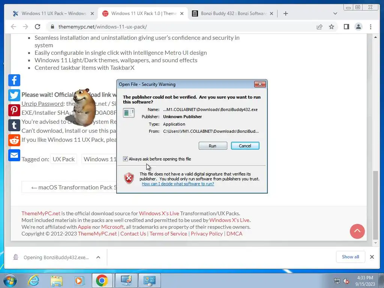The width and height of the screenshot is (384, 288).
Task: Launch Internet Explorer from taskbar
Action: click(x=33, y=280)
